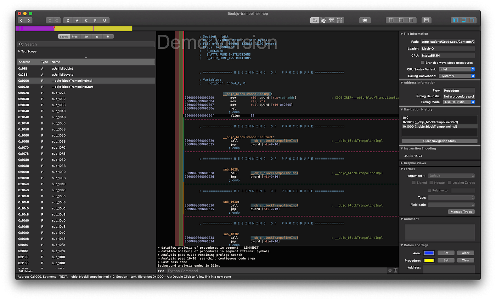Tick the Leading Zeroes checkbox
The width and height of the screenshot is (496, 300).
pyautogui.click(x=450, y=183)
